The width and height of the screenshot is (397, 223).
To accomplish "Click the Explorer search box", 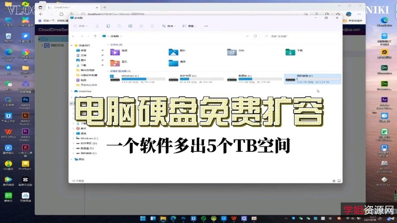I will (301, 36).
